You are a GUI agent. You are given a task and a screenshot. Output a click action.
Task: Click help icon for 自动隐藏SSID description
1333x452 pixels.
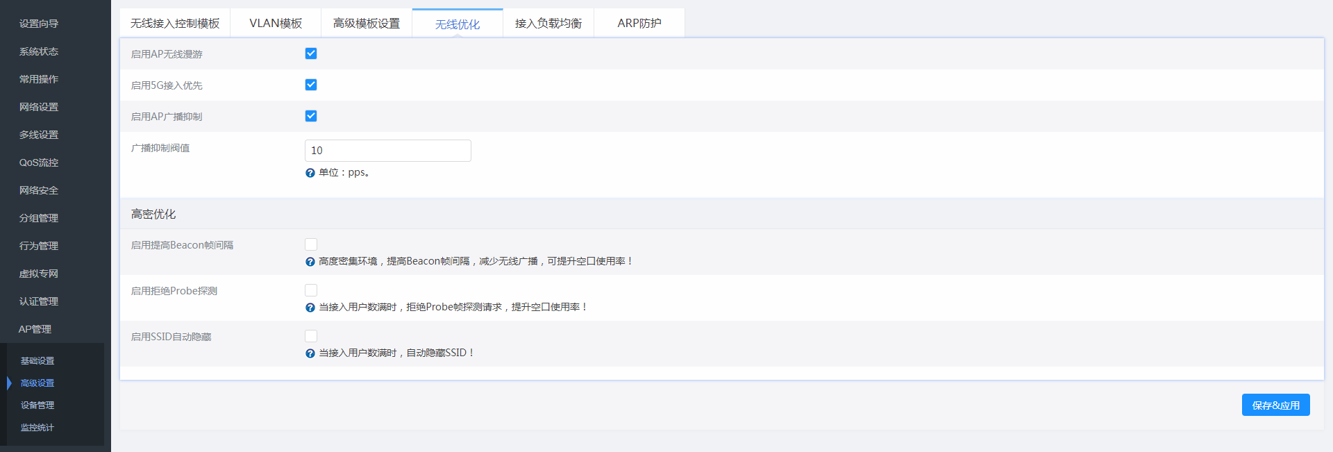click(310, 353)
